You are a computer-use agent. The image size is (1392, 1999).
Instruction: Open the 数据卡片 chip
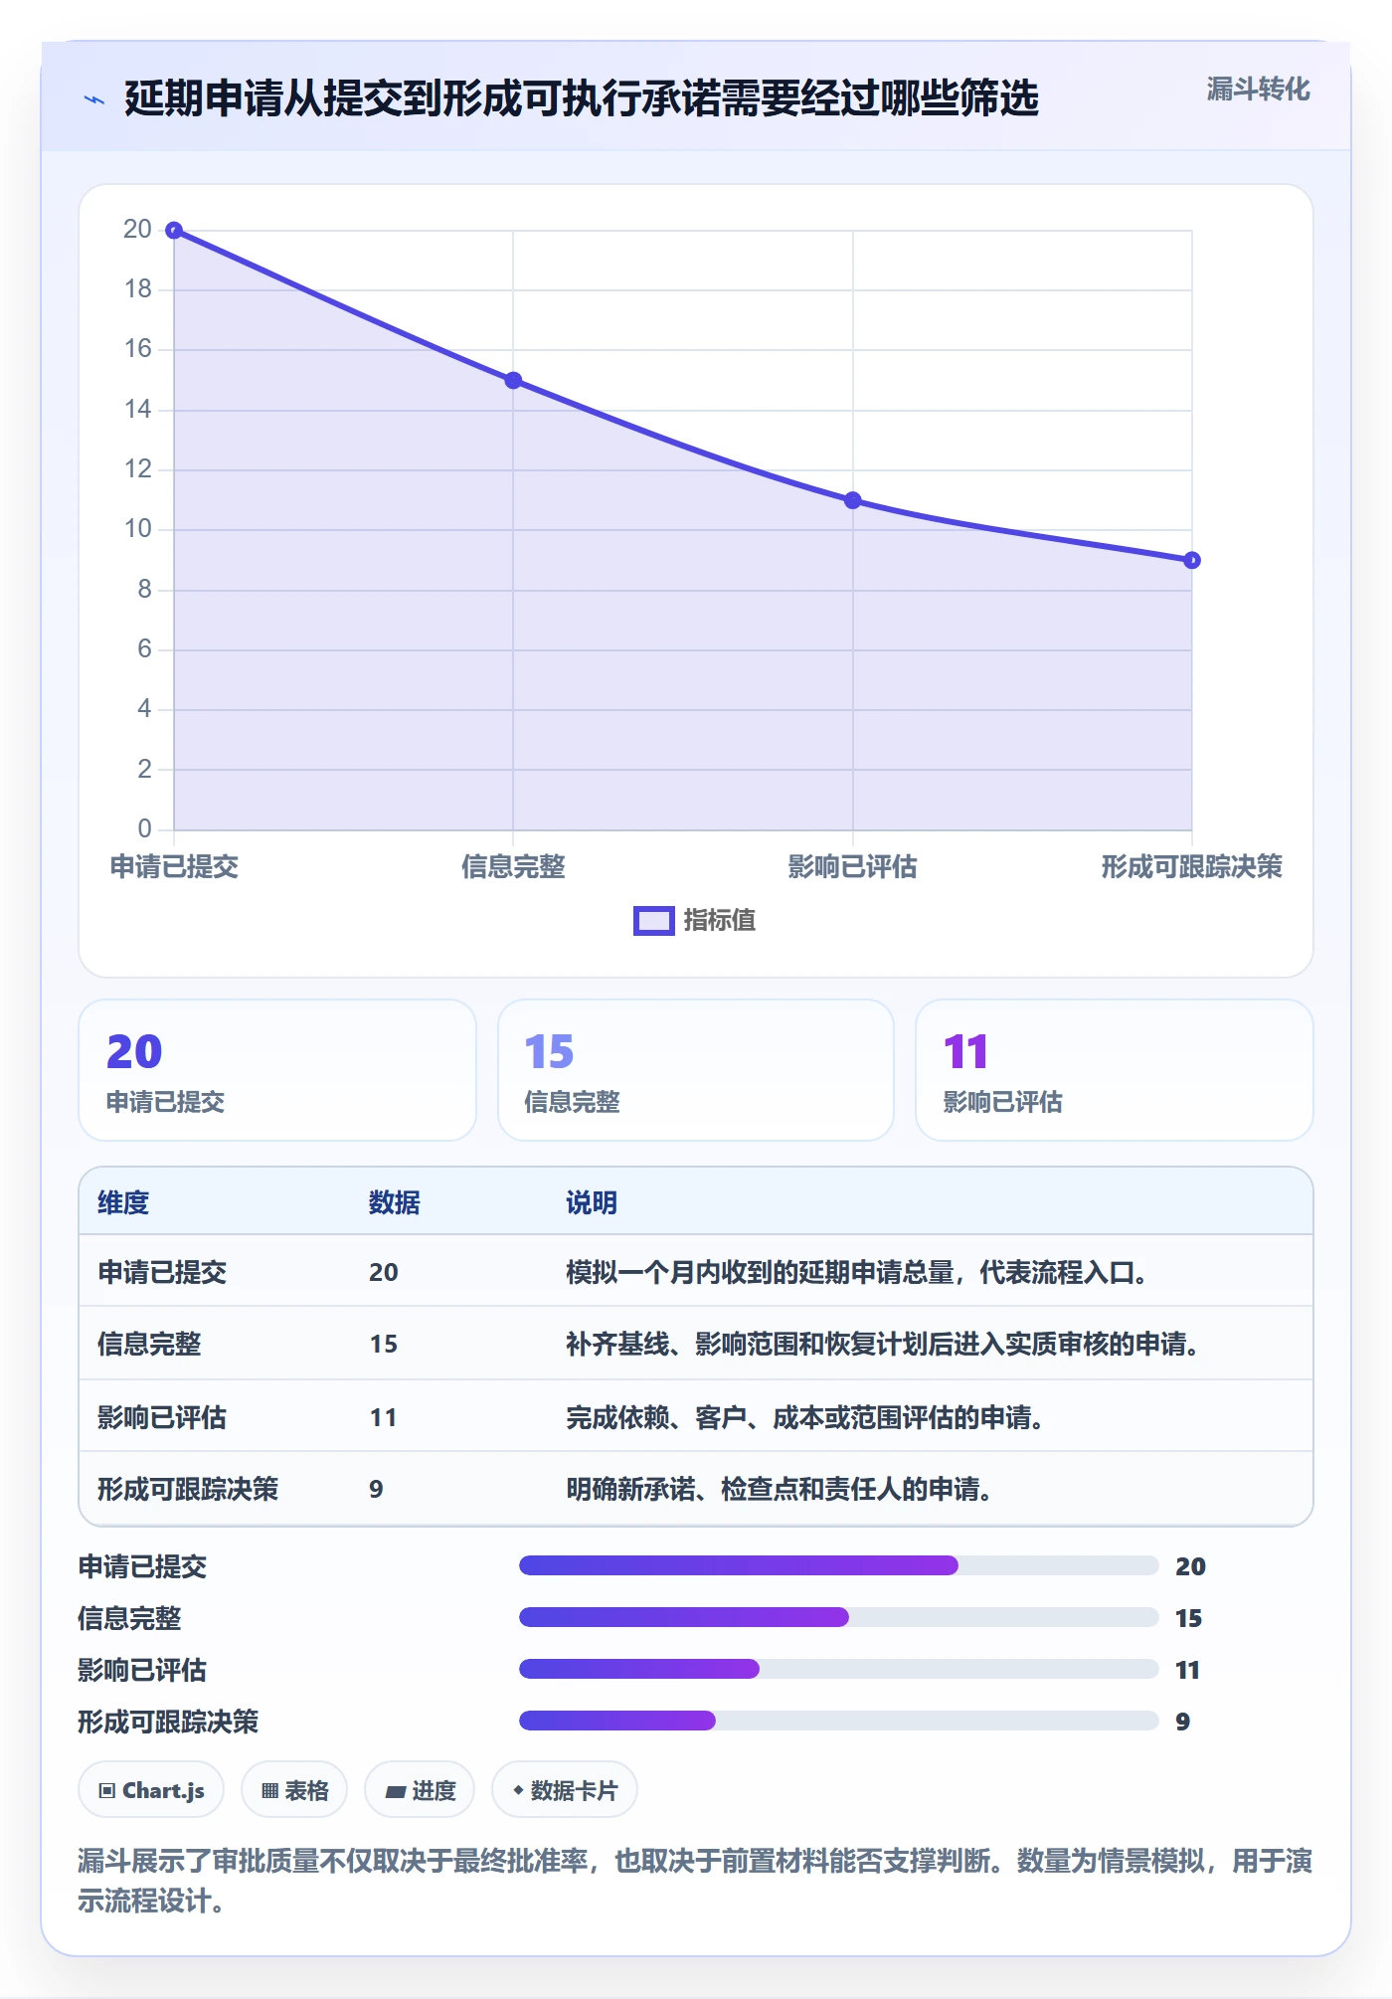coord(565,1790)
